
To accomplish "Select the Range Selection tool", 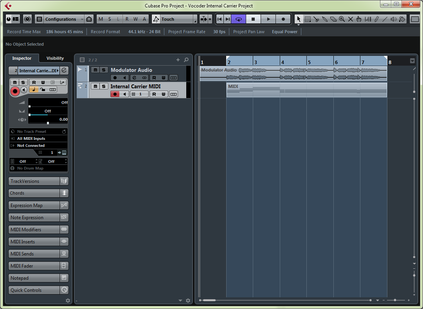I will 308,19.
